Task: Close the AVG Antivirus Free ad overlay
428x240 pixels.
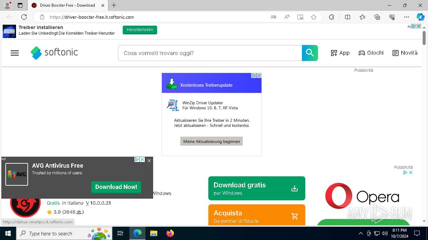Action: [149, 161]
